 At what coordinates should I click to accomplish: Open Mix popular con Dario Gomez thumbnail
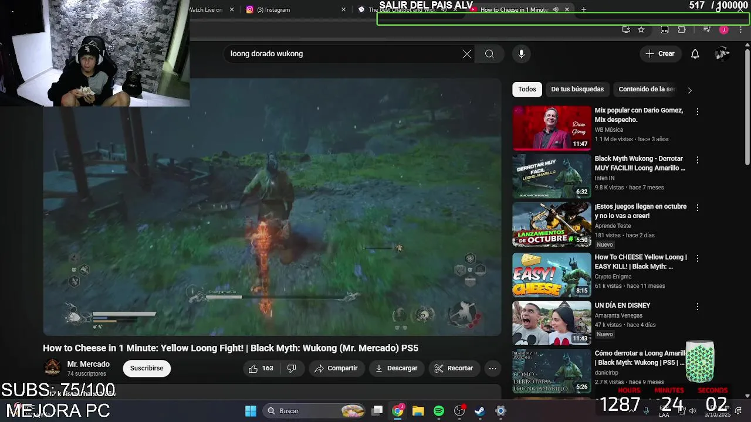tap(552, 128)
